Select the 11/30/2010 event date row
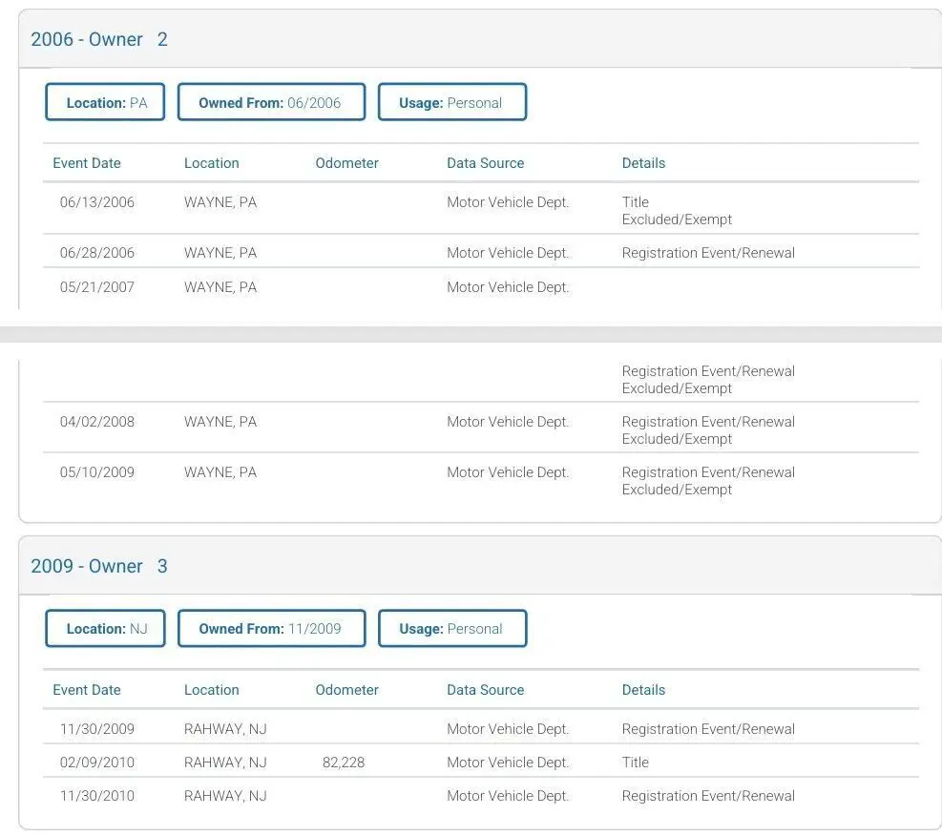Viewport: 942px width, 836px height. (x=97, y=796)
